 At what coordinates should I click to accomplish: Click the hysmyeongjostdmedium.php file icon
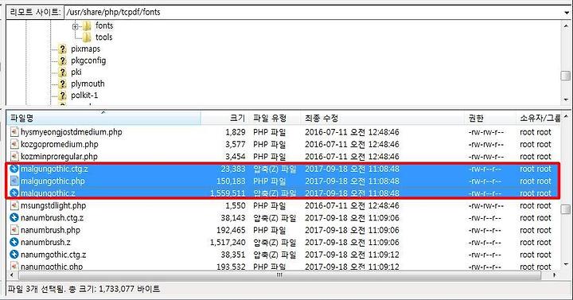coord(14,132)
